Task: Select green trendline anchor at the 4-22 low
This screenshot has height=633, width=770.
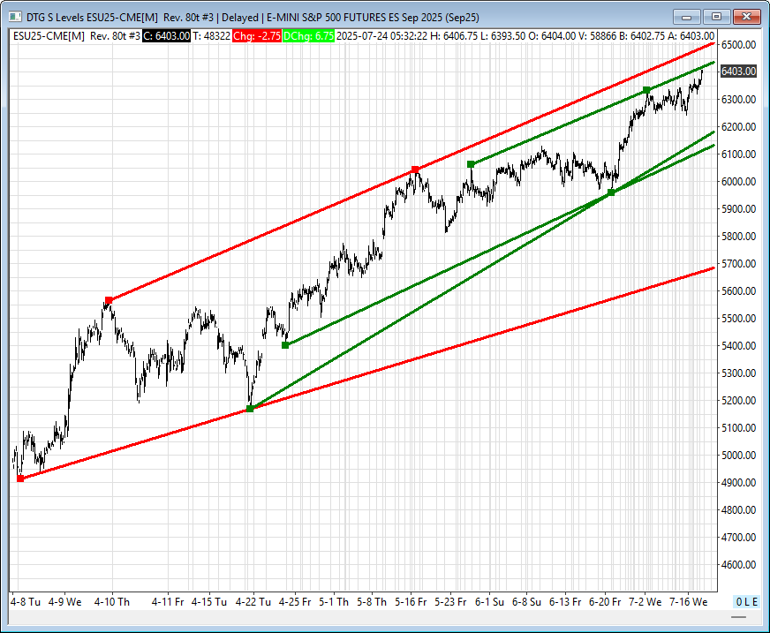Action: (250, 409)
